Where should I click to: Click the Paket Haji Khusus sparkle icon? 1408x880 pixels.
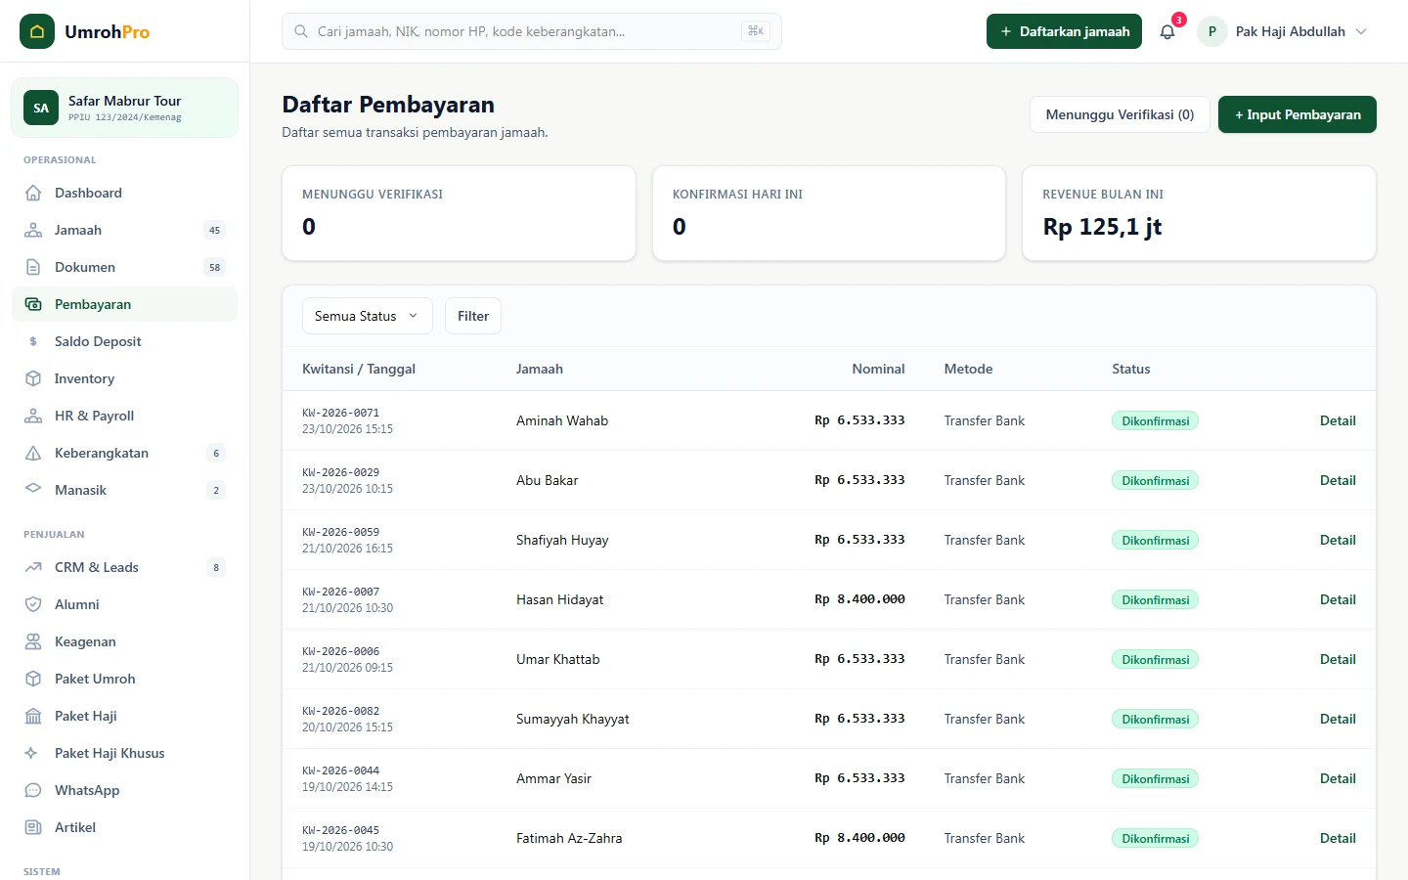point(31,753)
